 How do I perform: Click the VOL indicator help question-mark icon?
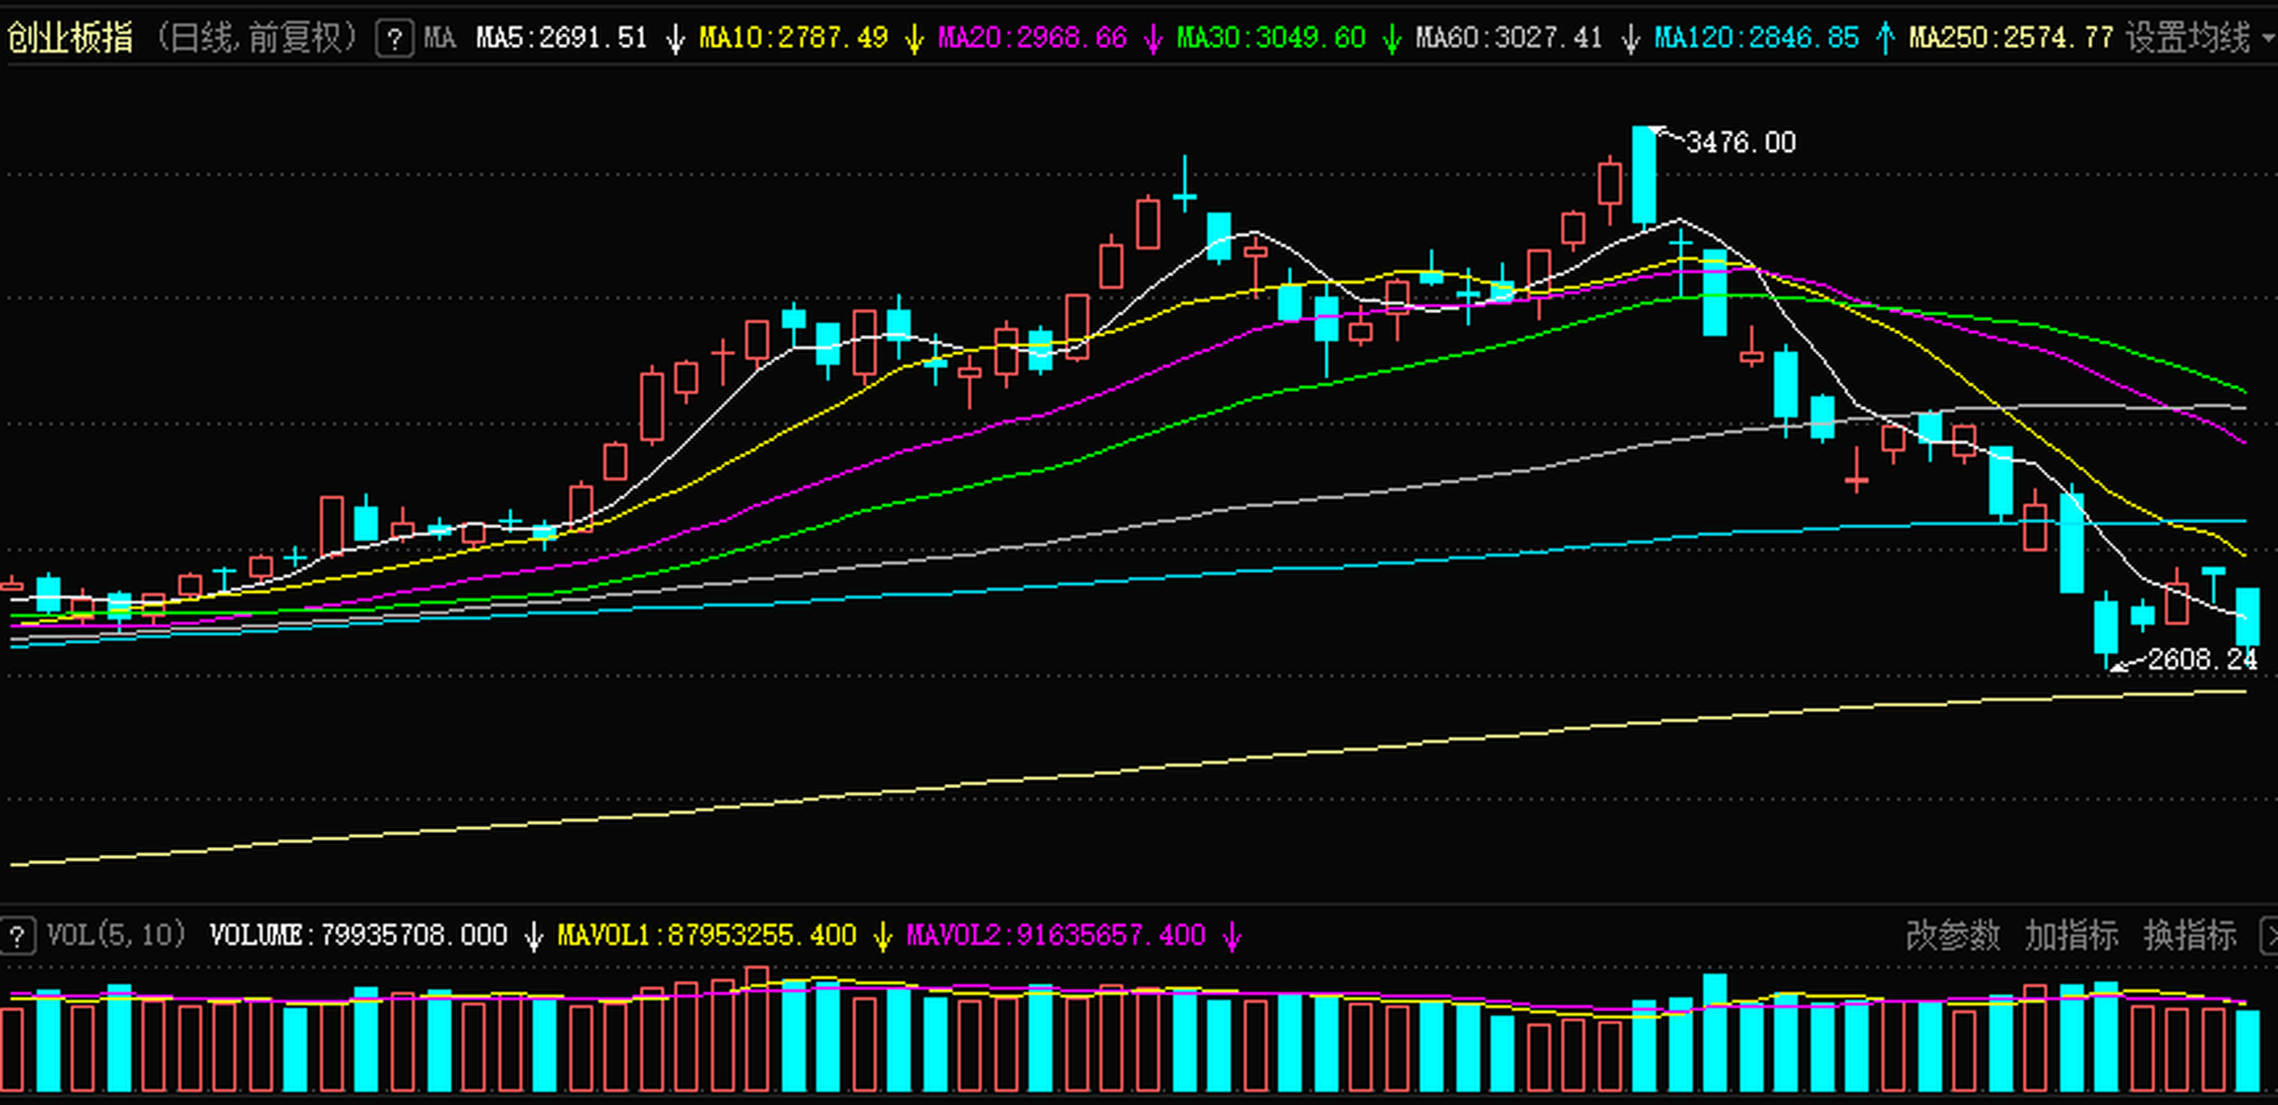(16, 936)
